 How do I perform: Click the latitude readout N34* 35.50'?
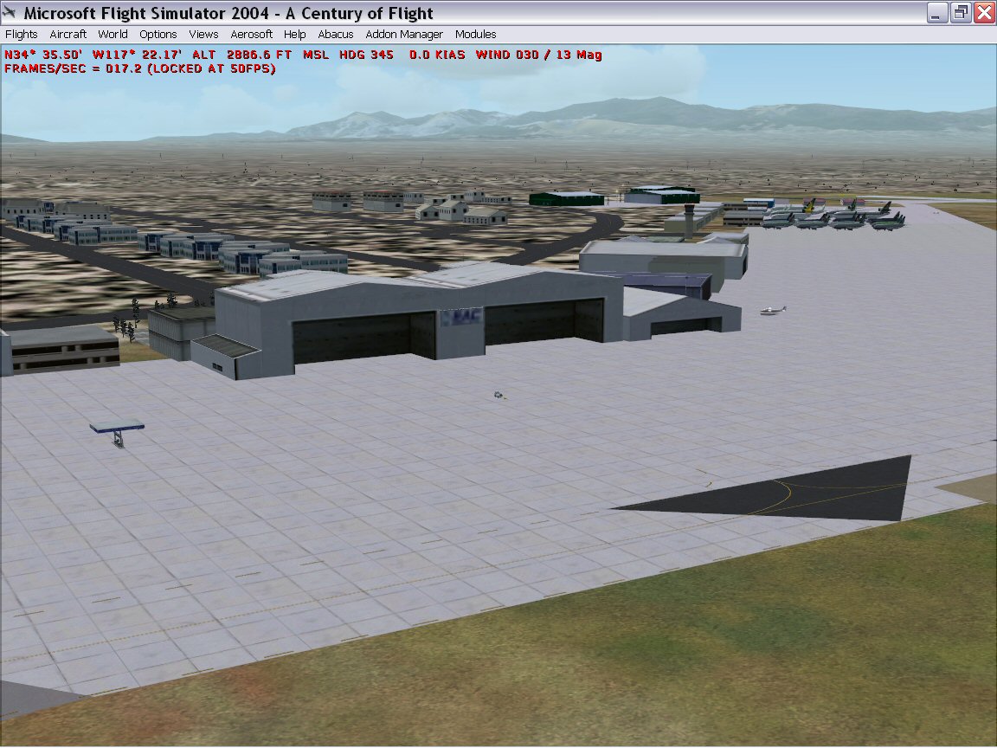pos(43,55)
